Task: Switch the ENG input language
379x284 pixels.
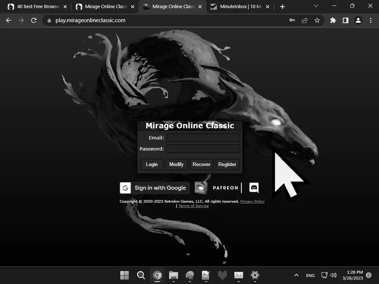Action: [311, 275]
